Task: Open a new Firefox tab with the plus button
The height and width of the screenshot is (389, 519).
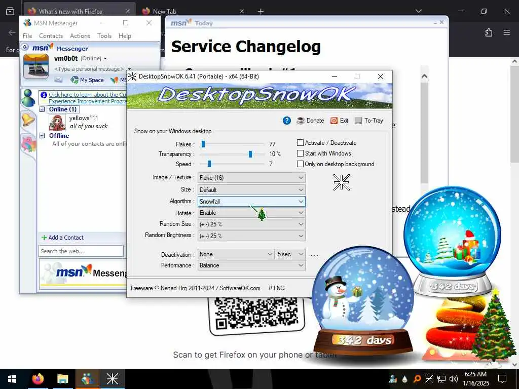Action: (x=261, y=11)
